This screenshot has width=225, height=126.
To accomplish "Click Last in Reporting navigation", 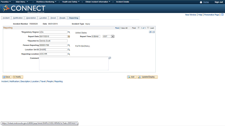I will (152, 28).
